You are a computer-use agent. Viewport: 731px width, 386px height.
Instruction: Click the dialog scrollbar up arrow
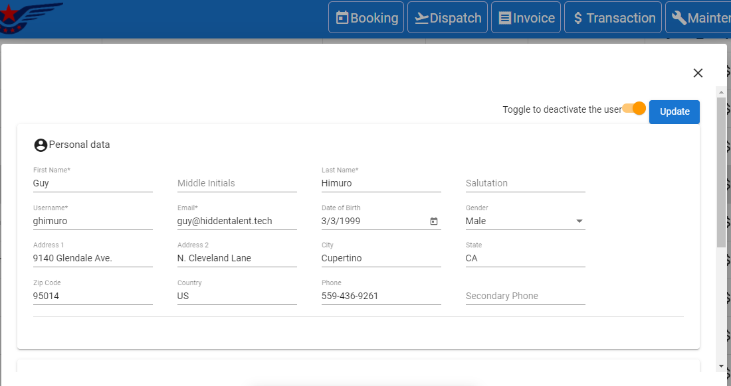pyautogui.click(x=721, y=91)
